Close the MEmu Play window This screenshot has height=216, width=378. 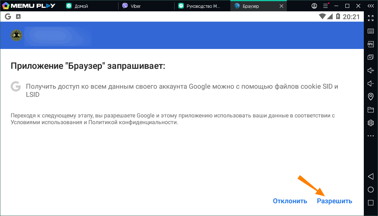358,6
